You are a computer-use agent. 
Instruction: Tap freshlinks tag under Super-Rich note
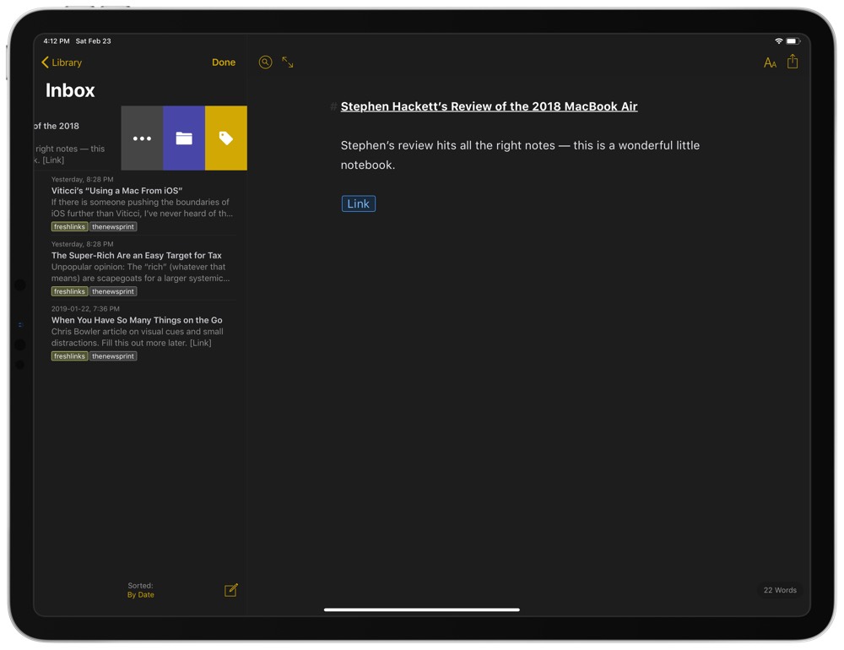click(69, 291)
